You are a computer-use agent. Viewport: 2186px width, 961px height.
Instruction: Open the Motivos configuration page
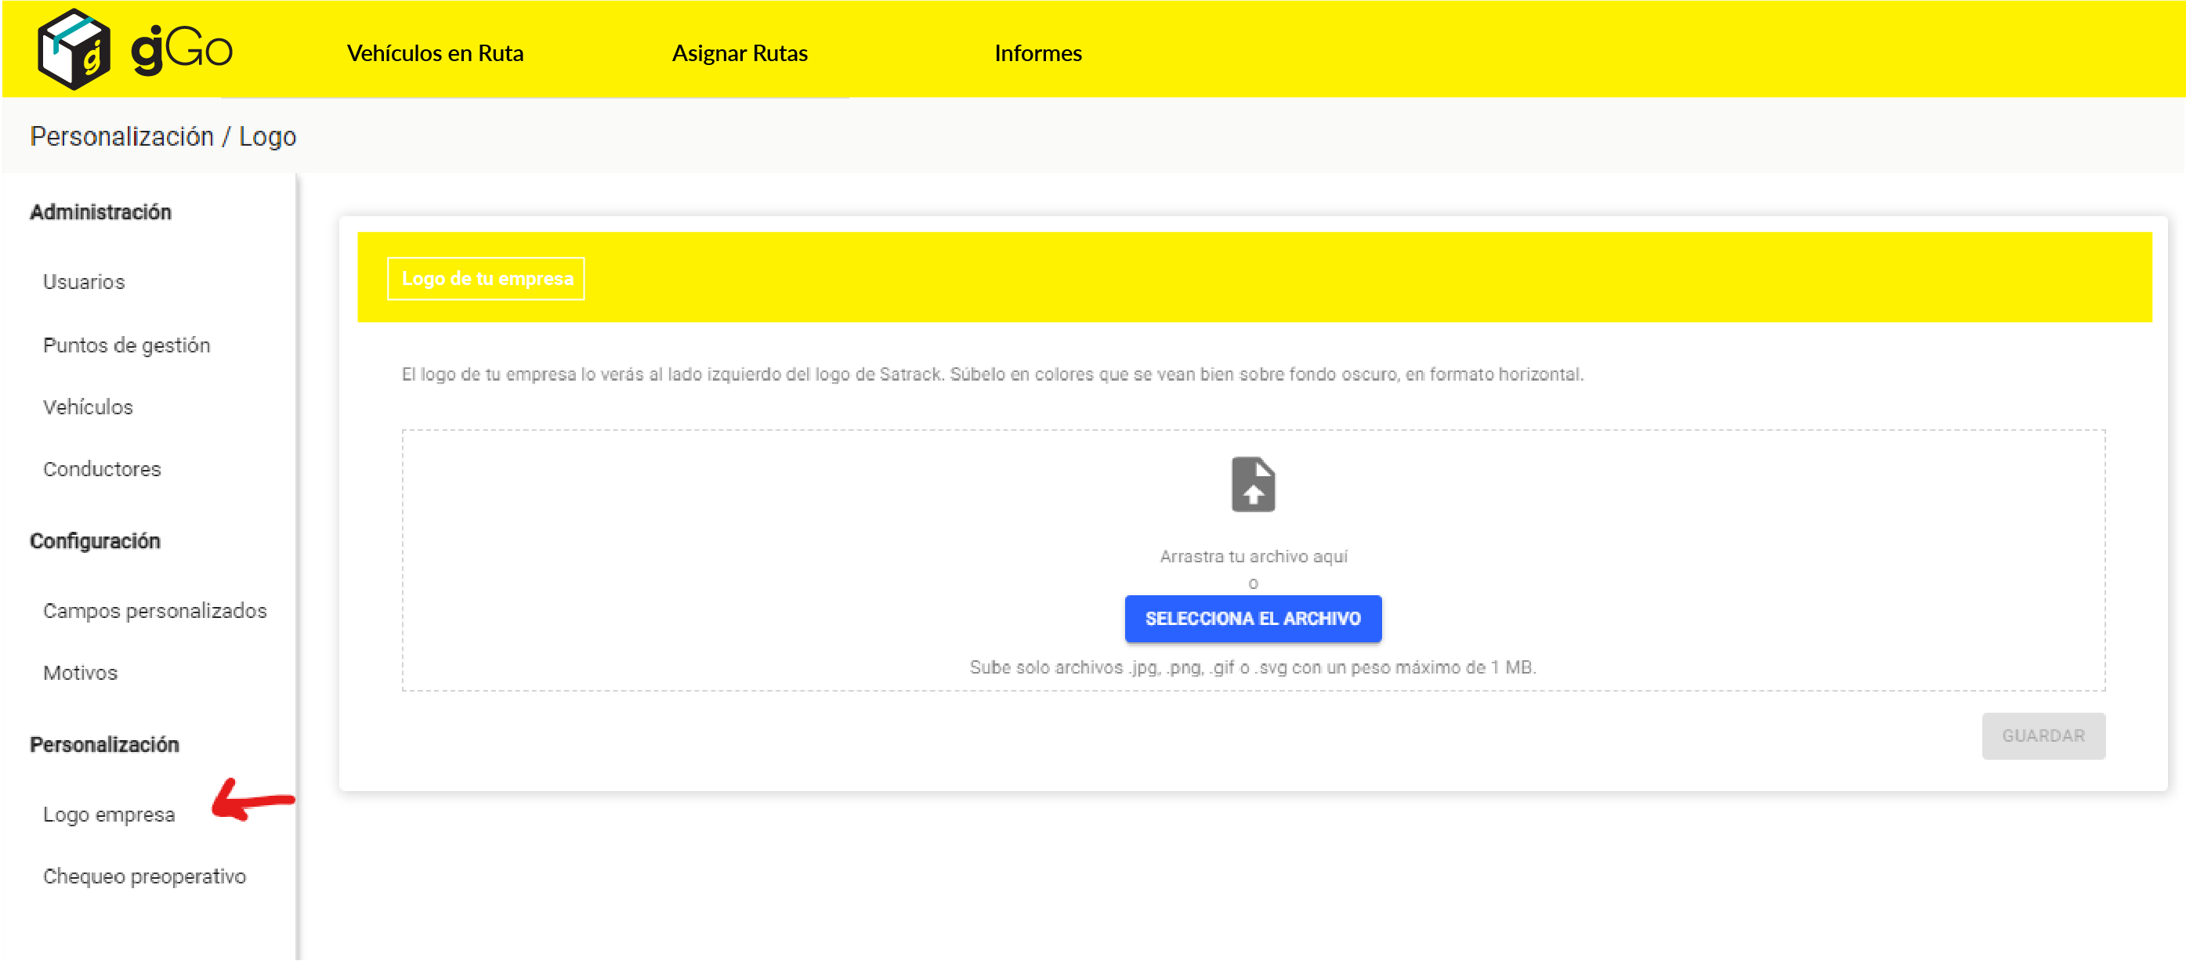[80, 673]
